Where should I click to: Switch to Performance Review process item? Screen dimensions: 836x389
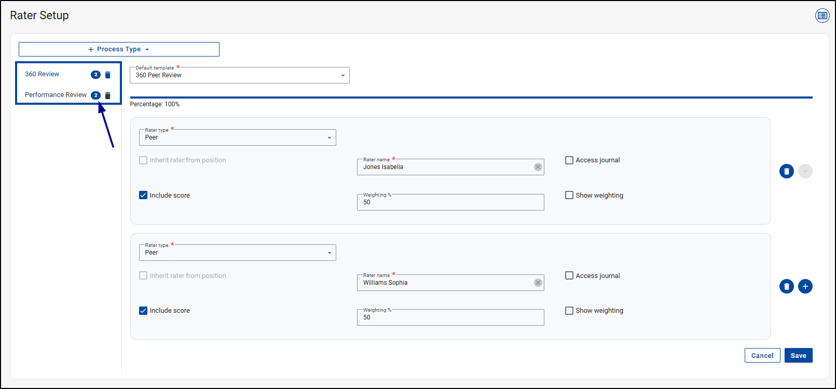pyautogui.click(x=56, y=95)
